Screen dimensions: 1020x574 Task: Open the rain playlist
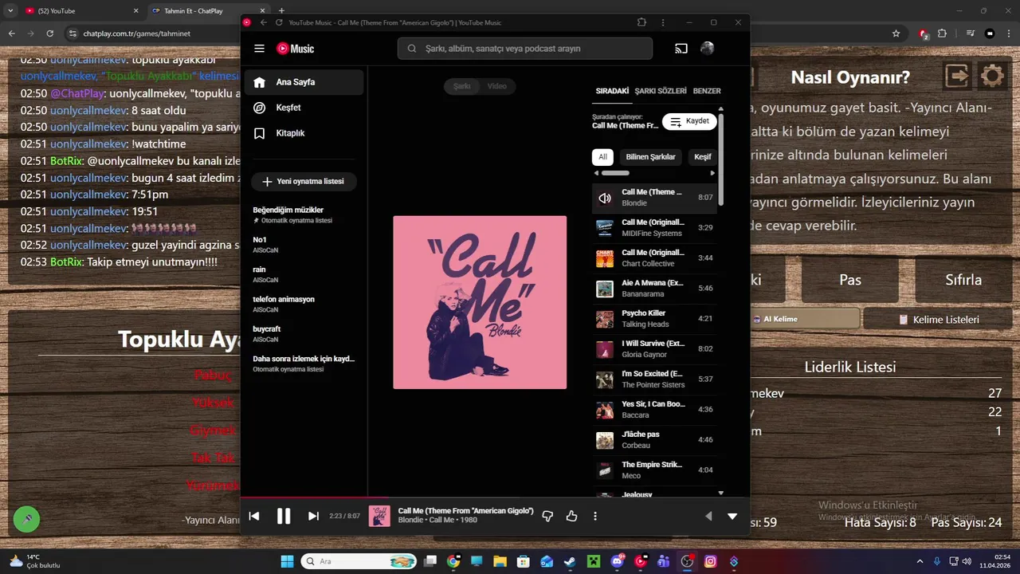coord(304,274)
